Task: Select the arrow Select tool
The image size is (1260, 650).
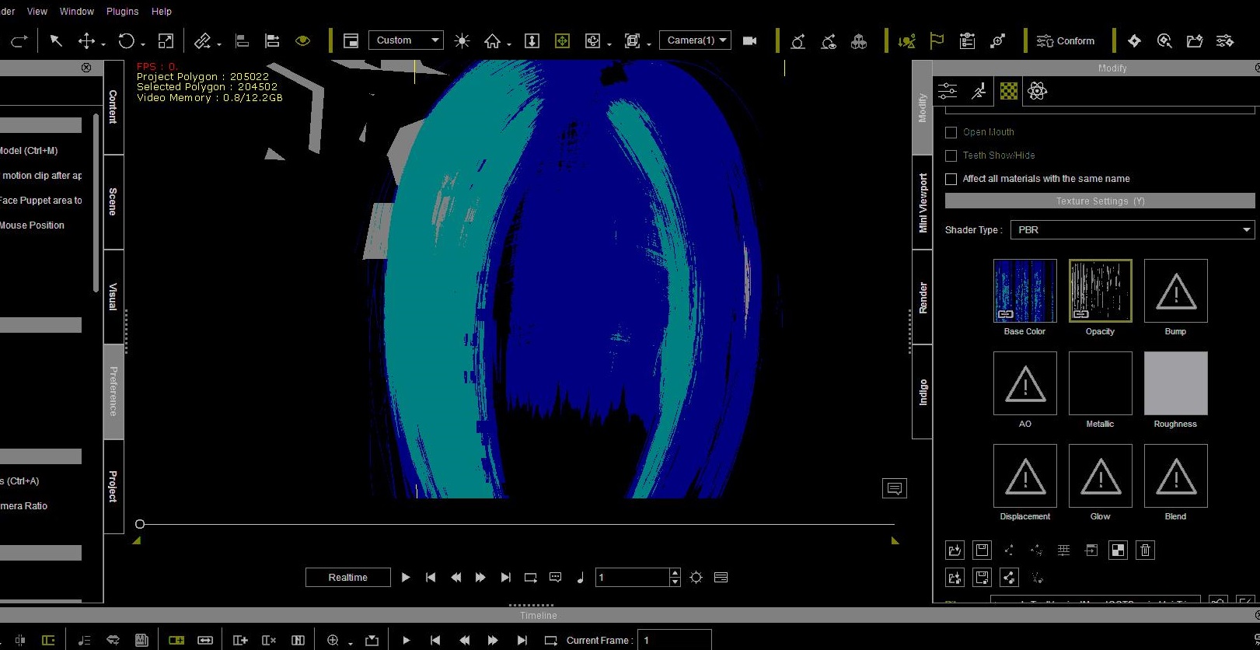Action: pyautogui.click(x=56, y=40)
